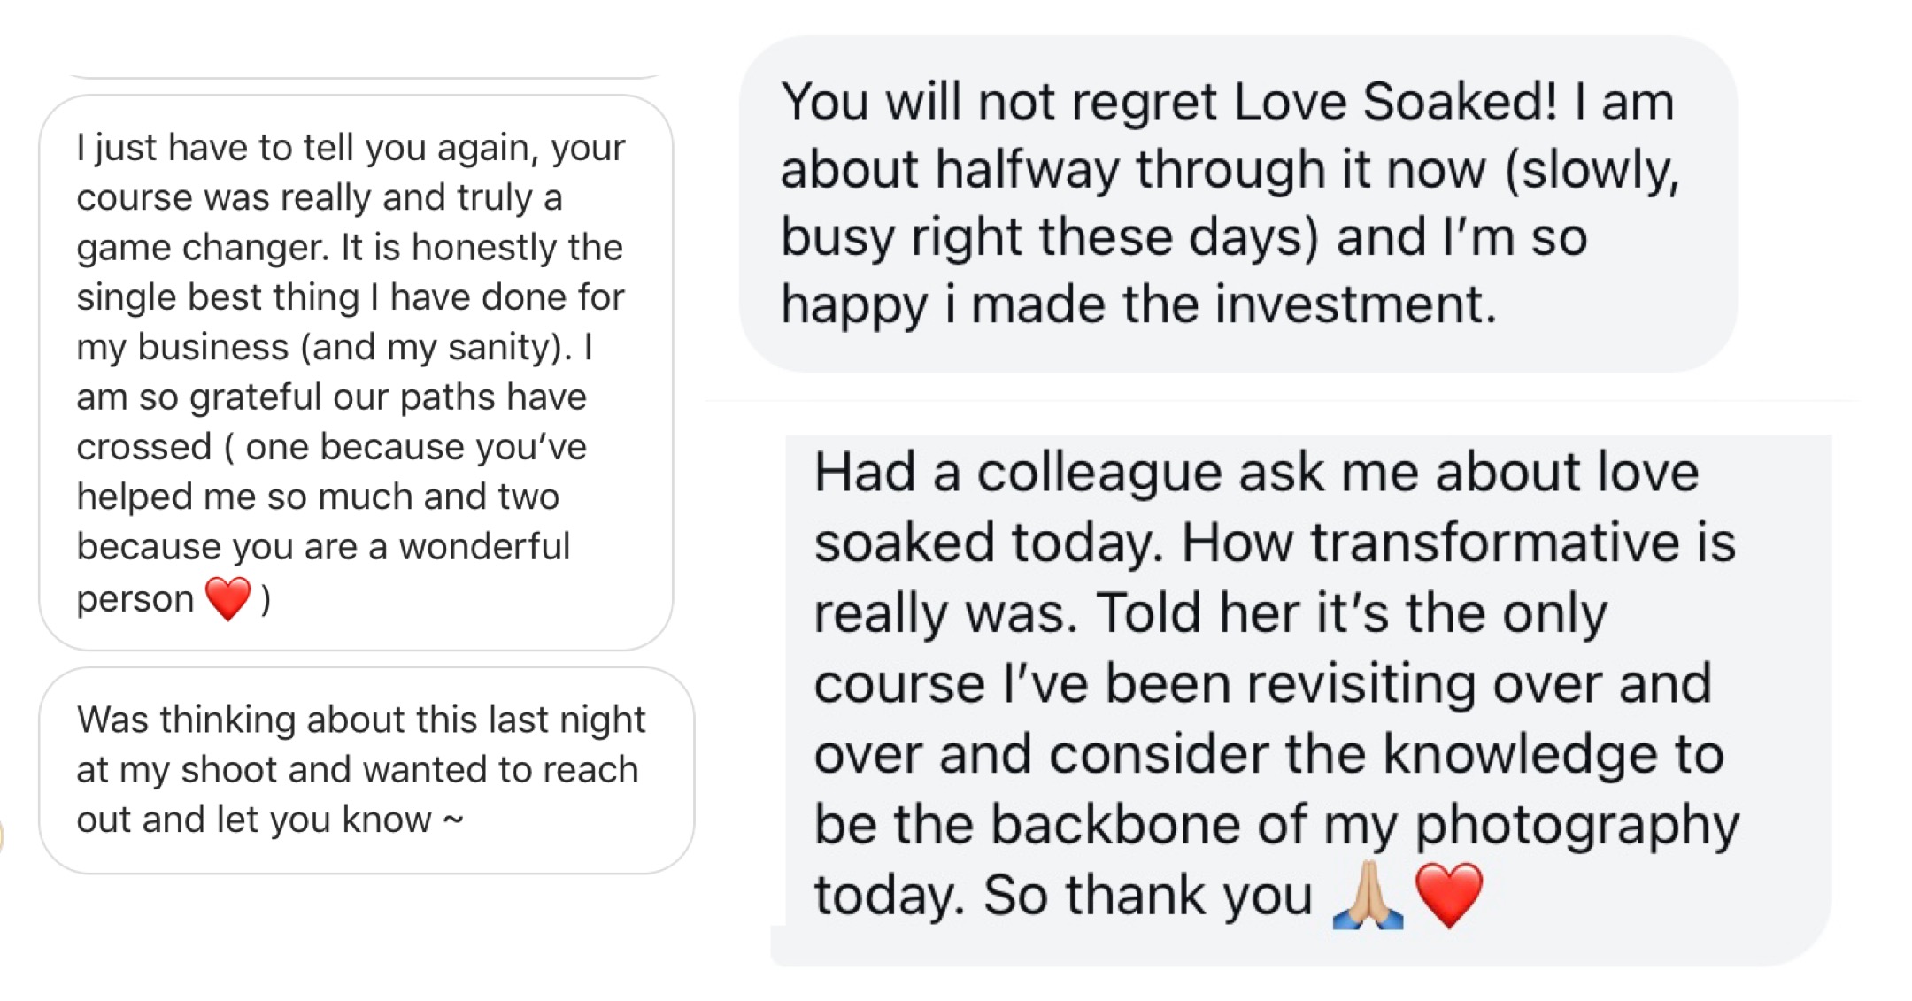Click the red heart beside praying hands
The width and height of the screenshot is (1912, 1001).
(1449, 895)
